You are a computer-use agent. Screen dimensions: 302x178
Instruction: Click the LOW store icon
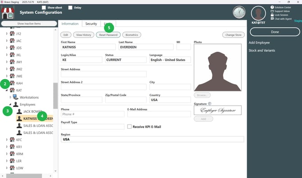click(x=12, y=168)
